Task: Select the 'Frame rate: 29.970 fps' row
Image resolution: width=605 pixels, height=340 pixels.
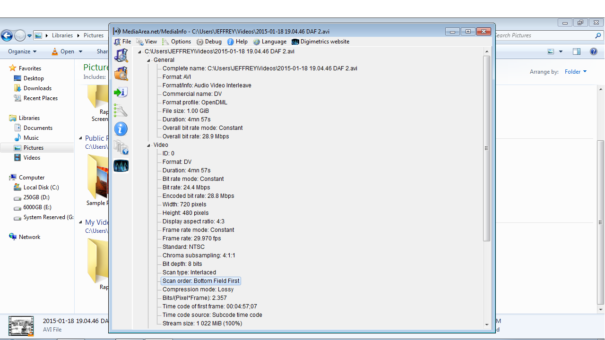Action: coord(191,238)
